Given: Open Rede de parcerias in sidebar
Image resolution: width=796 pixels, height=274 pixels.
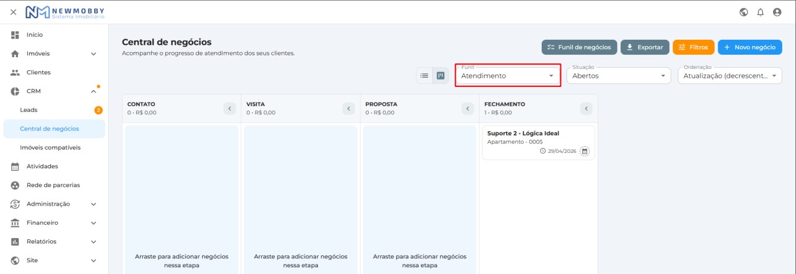Looking at the screenshot, I should (54, 185).
